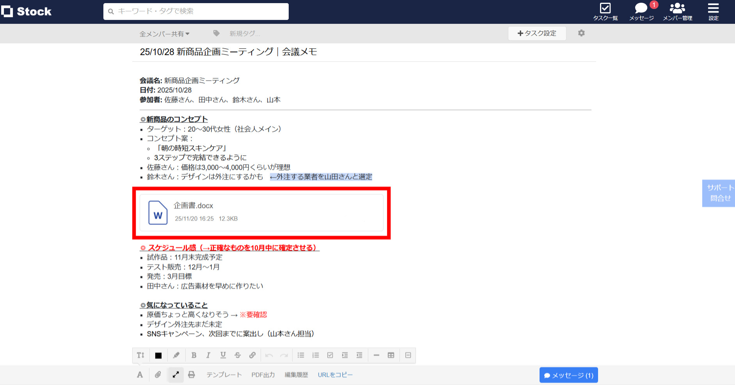Open the テンプレート menu
The image size is (735, 385).
(224, 374)
